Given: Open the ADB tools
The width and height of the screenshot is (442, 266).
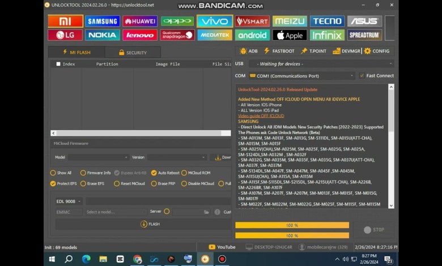Looking at the screenshot, I should [249, 51].
